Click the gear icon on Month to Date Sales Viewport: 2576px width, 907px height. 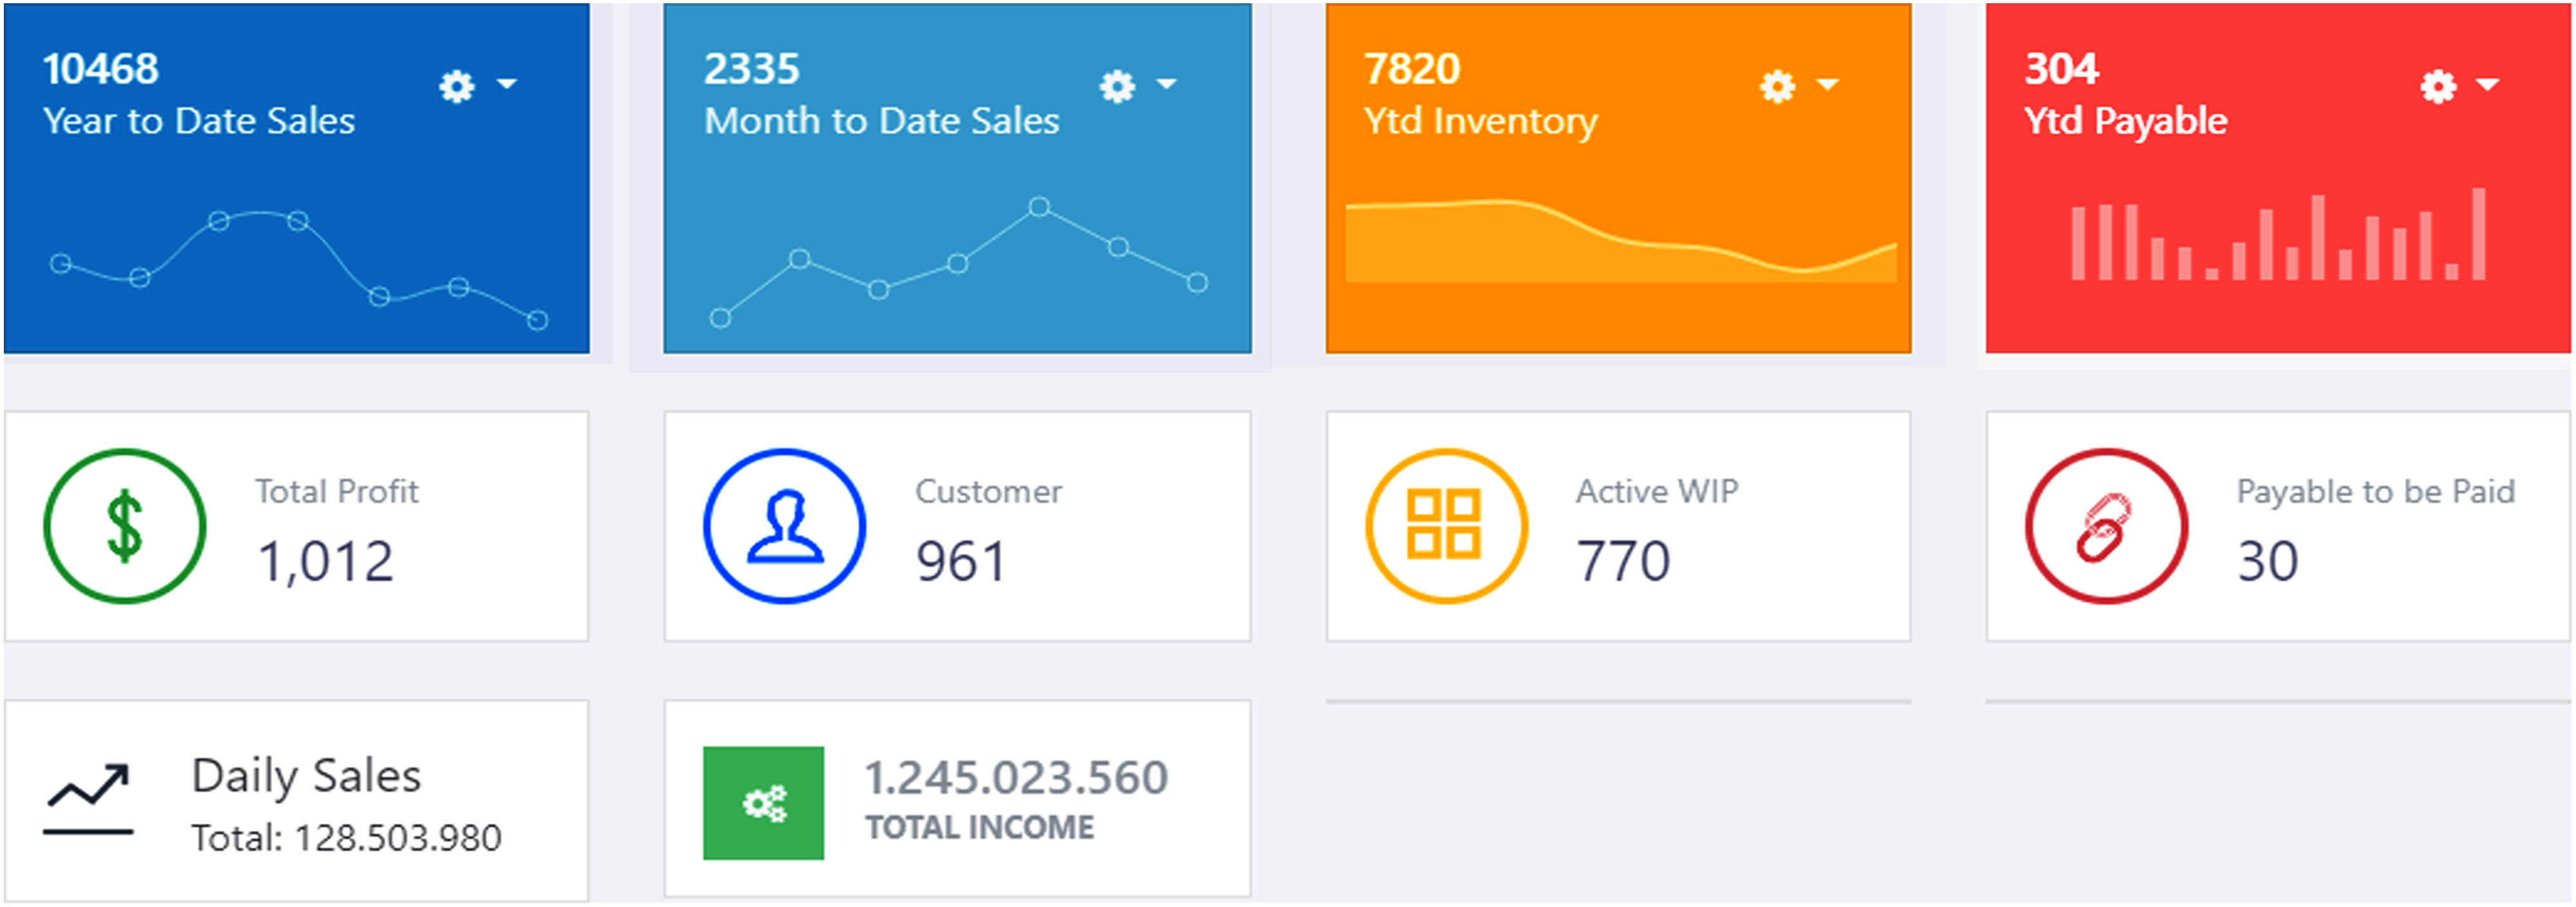1117,86
